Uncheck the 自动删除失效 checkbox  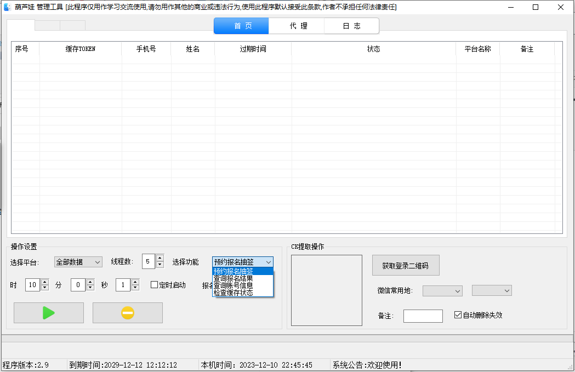coord(458,315)
